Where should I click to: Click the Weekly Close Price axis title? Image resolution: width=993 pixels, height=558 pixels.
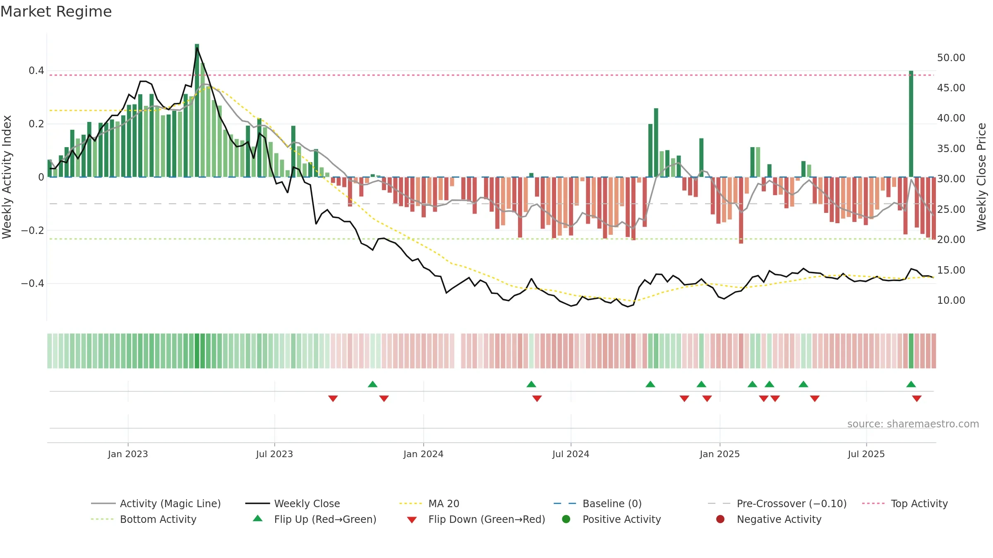pyautogui.click(x=981, y=177)
